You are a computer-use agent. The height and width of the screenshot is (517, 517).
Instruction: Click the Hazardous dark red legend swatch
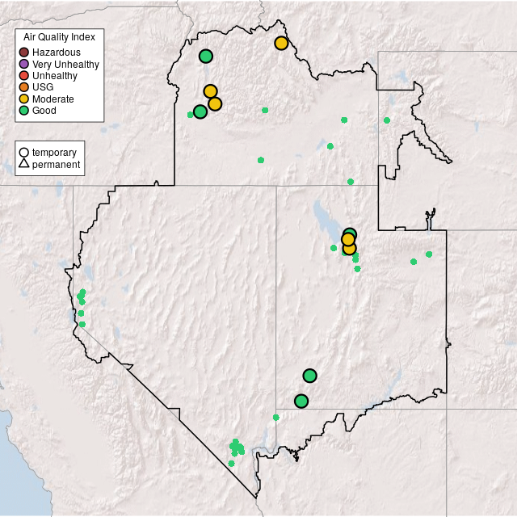(24, 53)
